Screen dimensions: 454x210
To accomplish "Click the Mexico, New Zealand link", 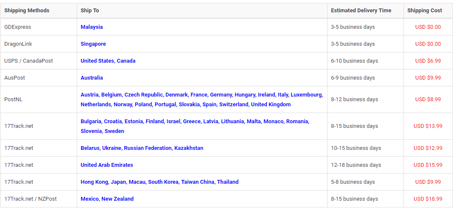I will coord(107,199).
